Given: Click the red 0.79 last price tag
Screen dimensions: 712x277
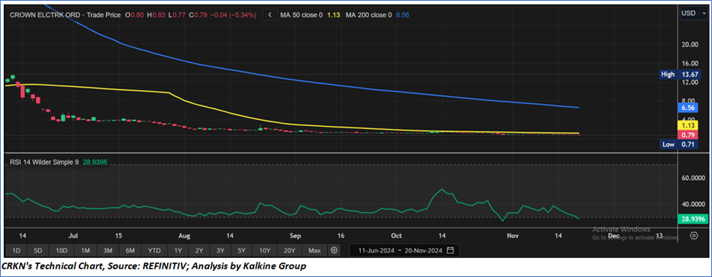Looking at the screenshot, I should [x=687, y=135].
